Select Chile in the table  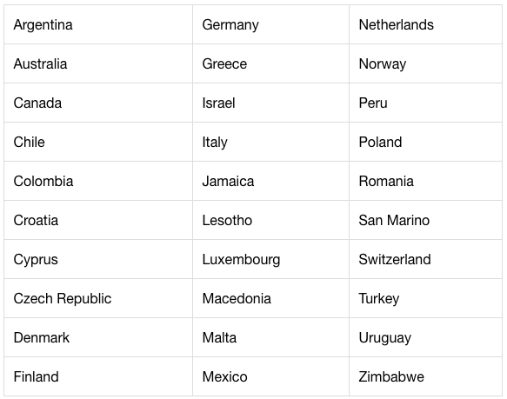click(x=98, y=142)
